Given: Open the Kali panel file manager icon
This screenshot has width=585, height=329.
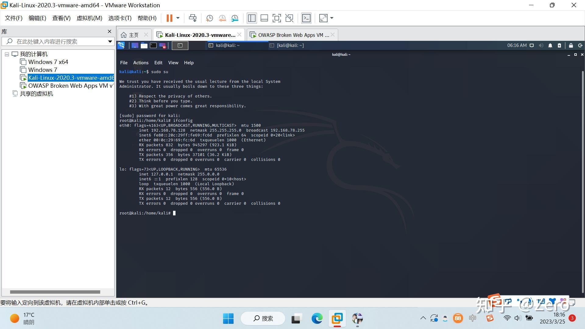Looking at the screenshot, I should (x=144, y=45).
